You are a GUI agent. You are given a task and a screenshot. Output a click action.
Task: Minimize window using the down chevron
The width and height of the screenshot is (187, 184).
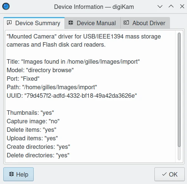pos(160,6)
